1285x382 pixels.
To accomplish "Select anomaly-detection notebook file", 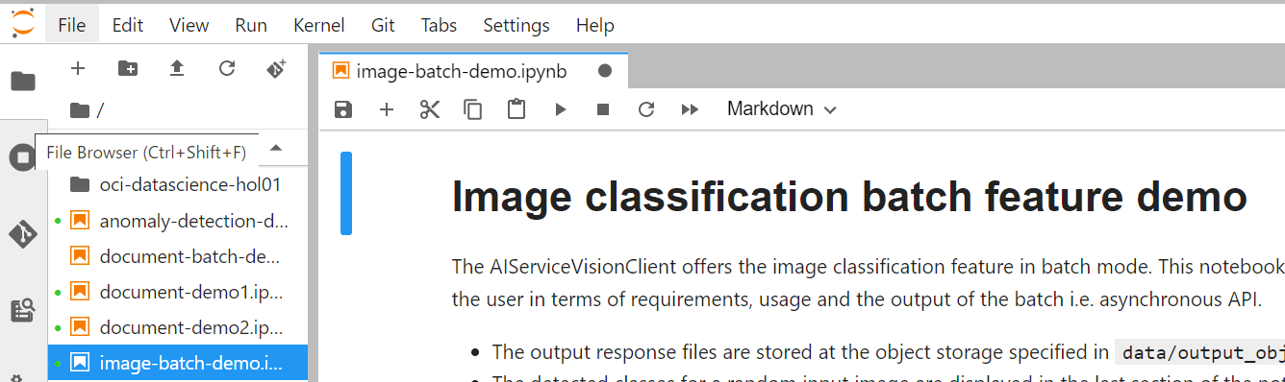I will coord(178,220).
